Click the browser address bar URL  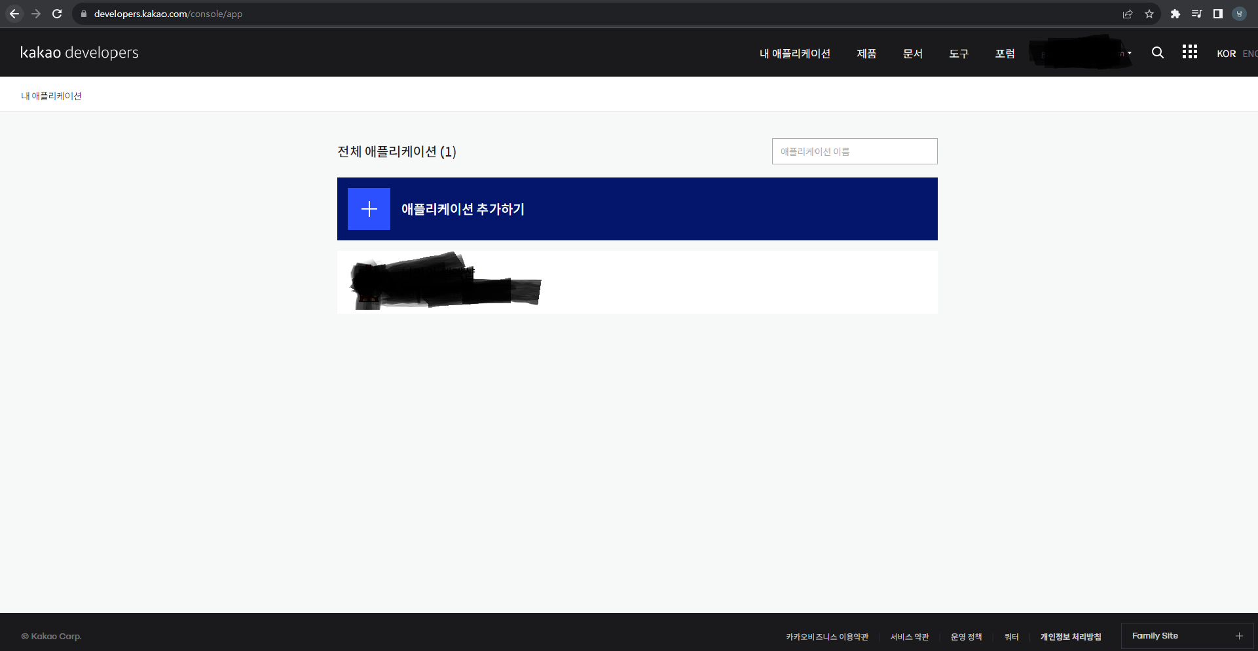[168, 14]
